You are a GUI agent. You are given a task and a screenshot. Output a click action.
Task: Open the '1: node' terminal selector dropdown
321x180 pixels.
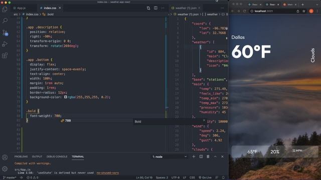point(170,156)
